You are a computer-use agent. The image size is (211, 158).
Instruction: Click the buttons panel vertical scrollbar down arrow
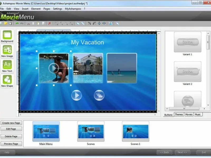[x=208, y=105]
